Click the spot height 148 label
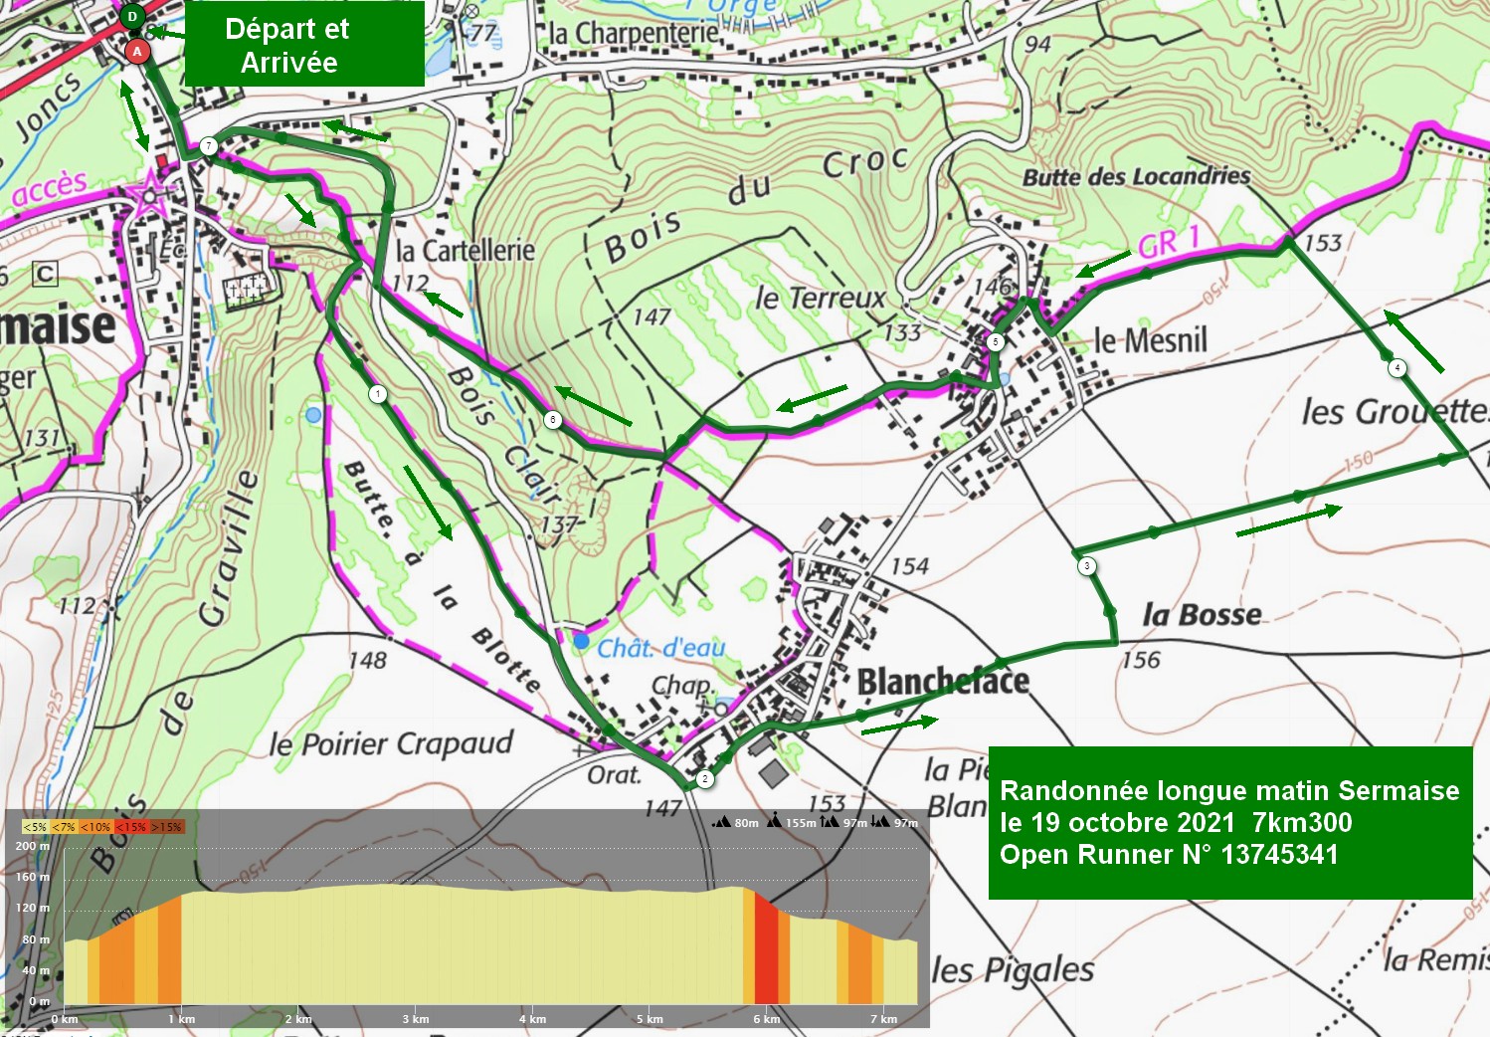This screenshot has width=1490, height=1037. coord(367,660)
